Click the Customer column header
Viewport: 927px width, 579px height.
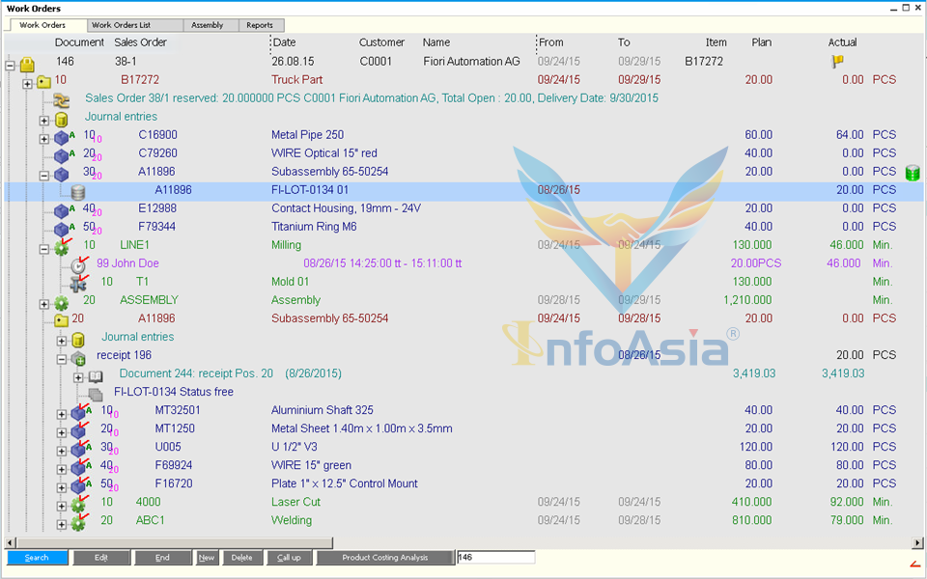(382, 42)
